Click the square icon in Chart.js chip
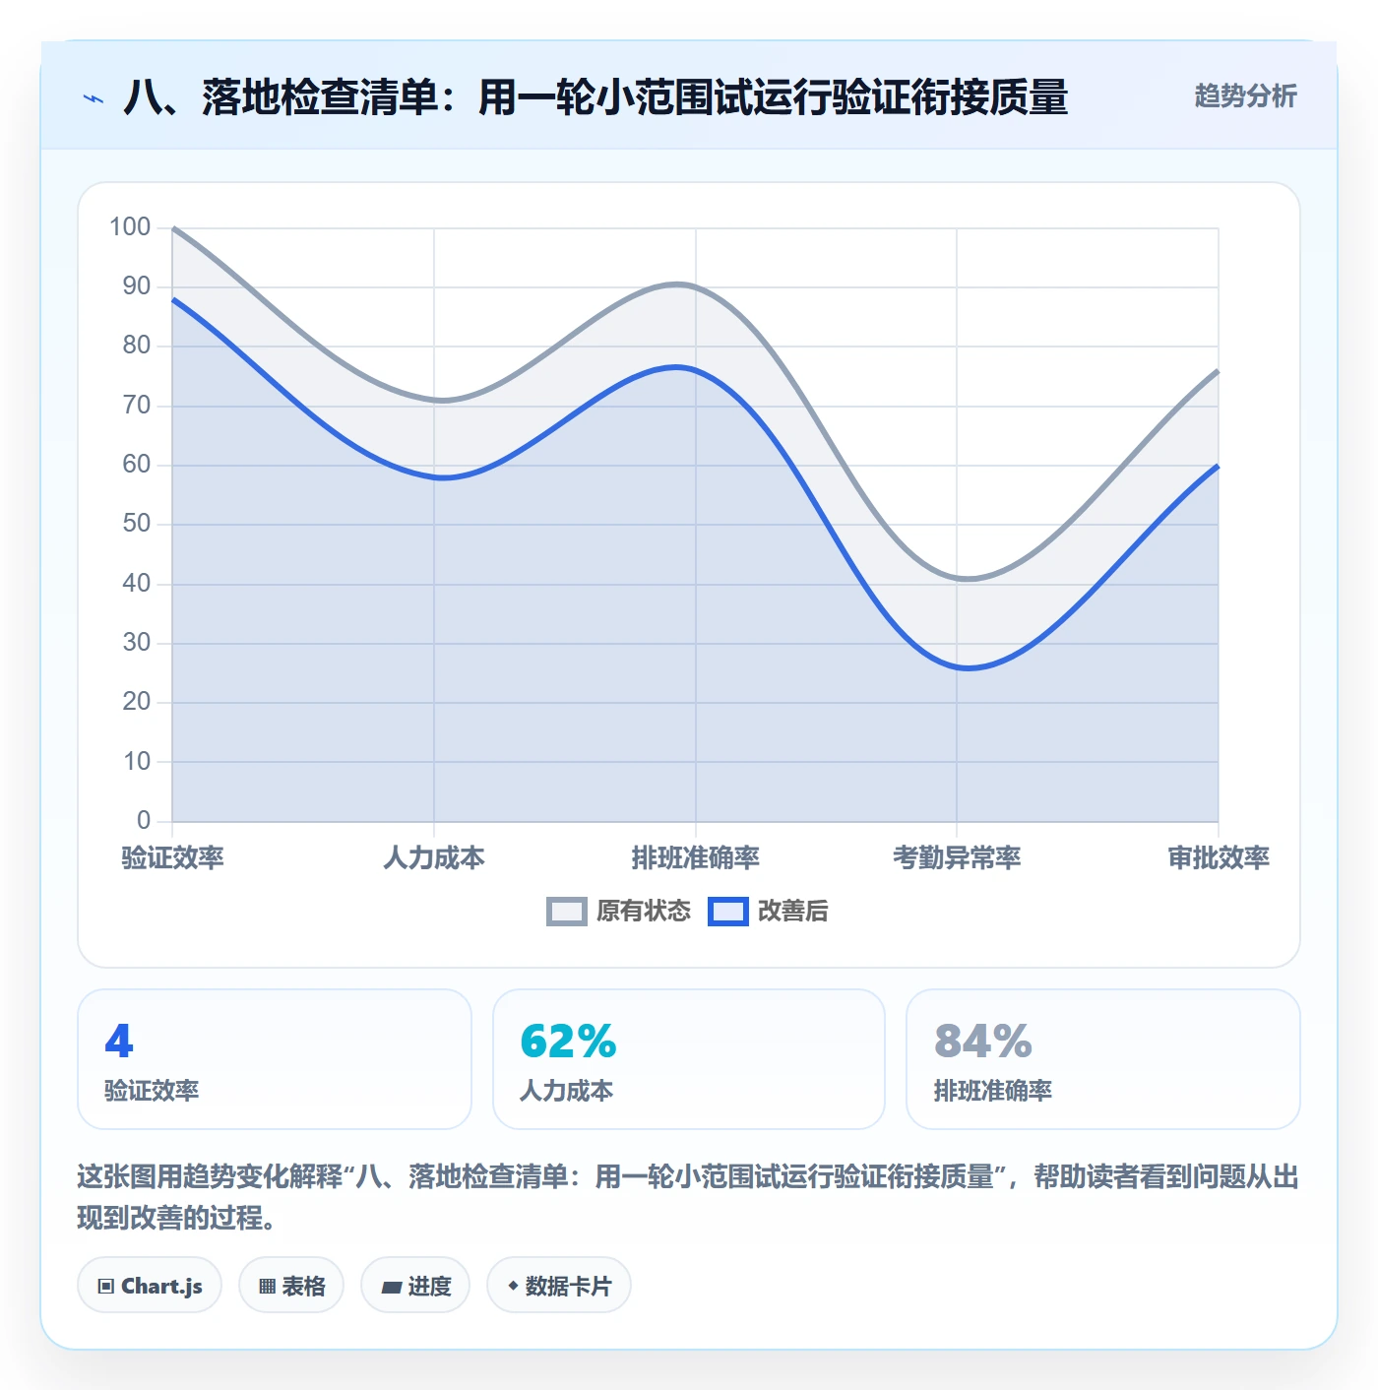The height and width of the screenshot is (1390, 1378). pyautogui.click(x=106, y=1286)
